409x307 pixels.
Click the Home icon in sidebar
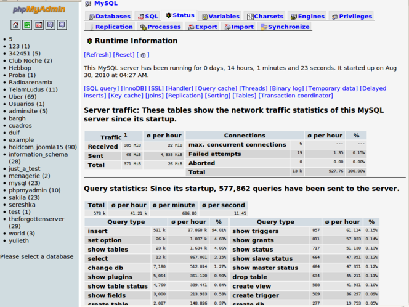point(15,25)
